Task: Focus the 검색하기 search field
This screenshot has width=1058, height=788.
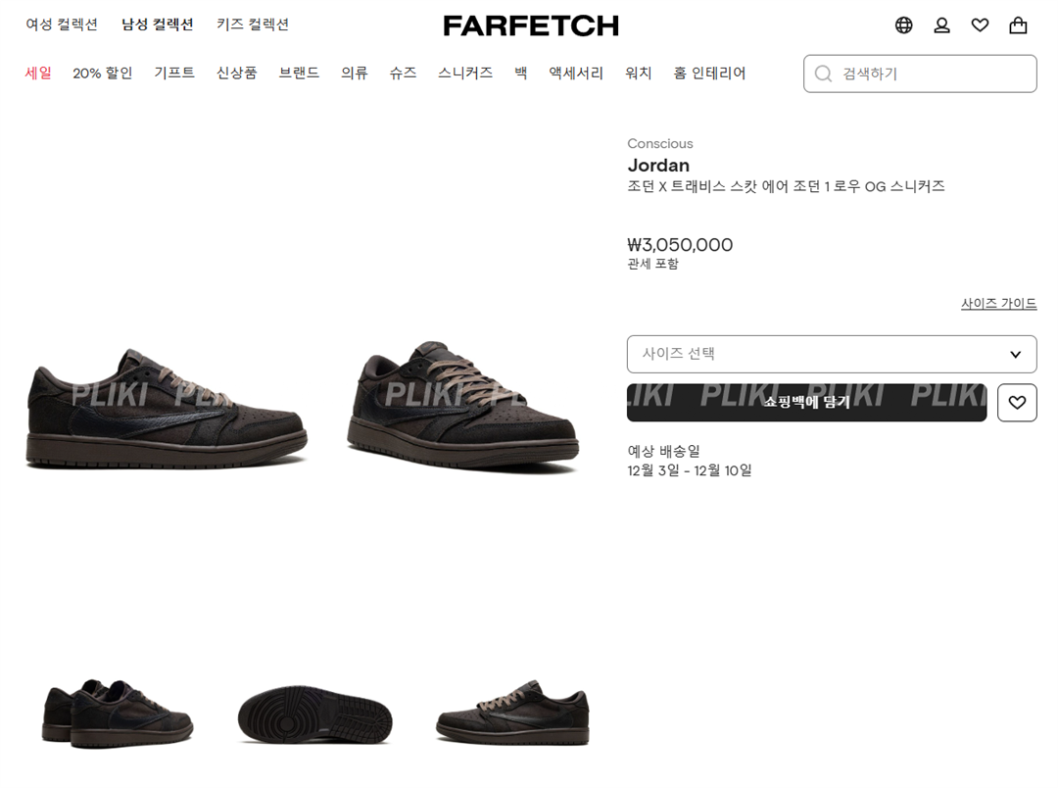Action: [x=920, y=74]
